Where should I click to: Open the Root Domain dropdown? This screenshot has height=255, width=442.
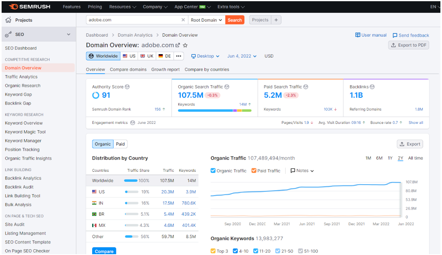coord(207,20)
